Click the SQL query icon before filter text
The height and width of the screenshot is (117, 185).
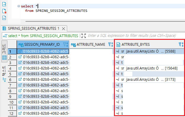(5, 36)
